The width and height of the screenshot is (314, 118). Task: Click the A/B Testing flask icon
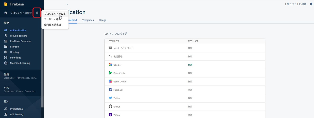(6, 114)
